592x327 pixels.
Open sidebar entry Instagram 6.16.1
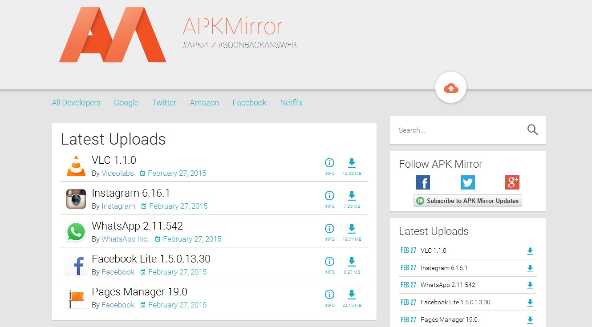444,268
